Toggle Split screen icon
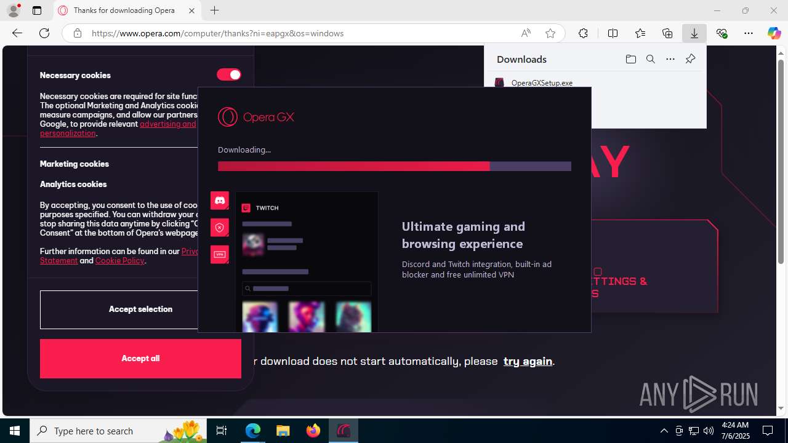Screen dimensions: 788x443 coord(613,33)
